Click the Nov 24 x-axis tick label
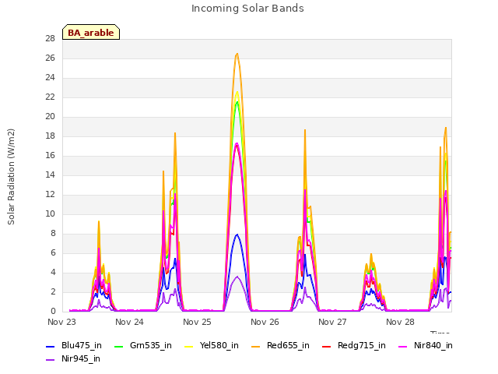The image size is (498, 374). tap(130, 322)
